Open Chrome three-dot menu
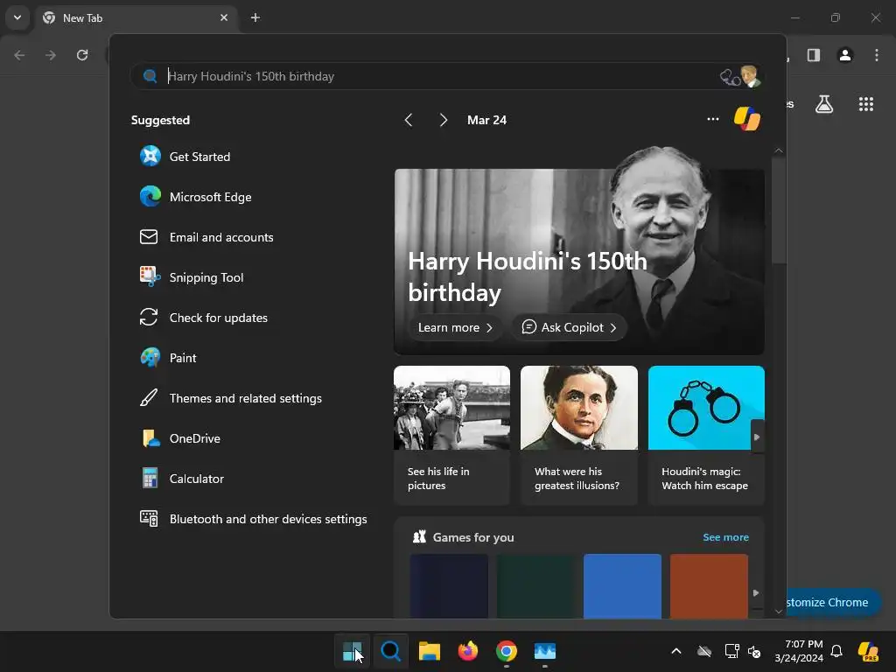Screen dimensions: 896x672 [x=877, y=55]
